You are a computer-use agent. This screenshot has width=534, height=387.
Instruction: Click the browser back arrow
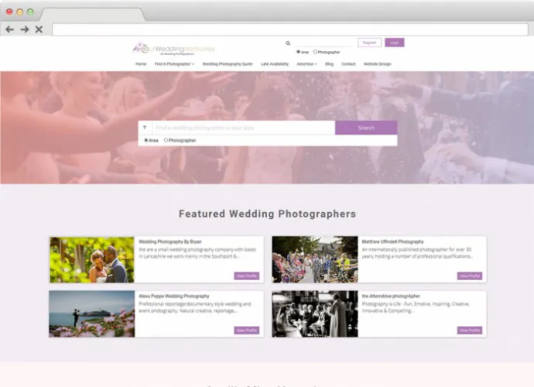tap(10, 29)
